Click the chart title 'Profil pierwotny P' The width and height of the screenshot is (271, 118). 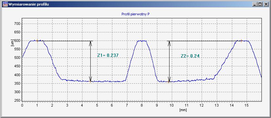[x=135, y=14]
